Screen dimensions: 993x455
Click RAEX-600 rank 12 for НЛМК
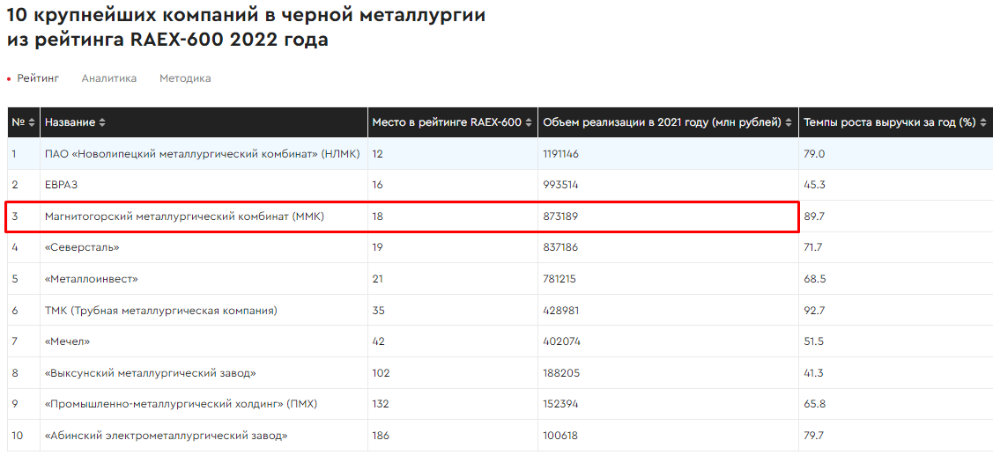(x=378, y=154)
